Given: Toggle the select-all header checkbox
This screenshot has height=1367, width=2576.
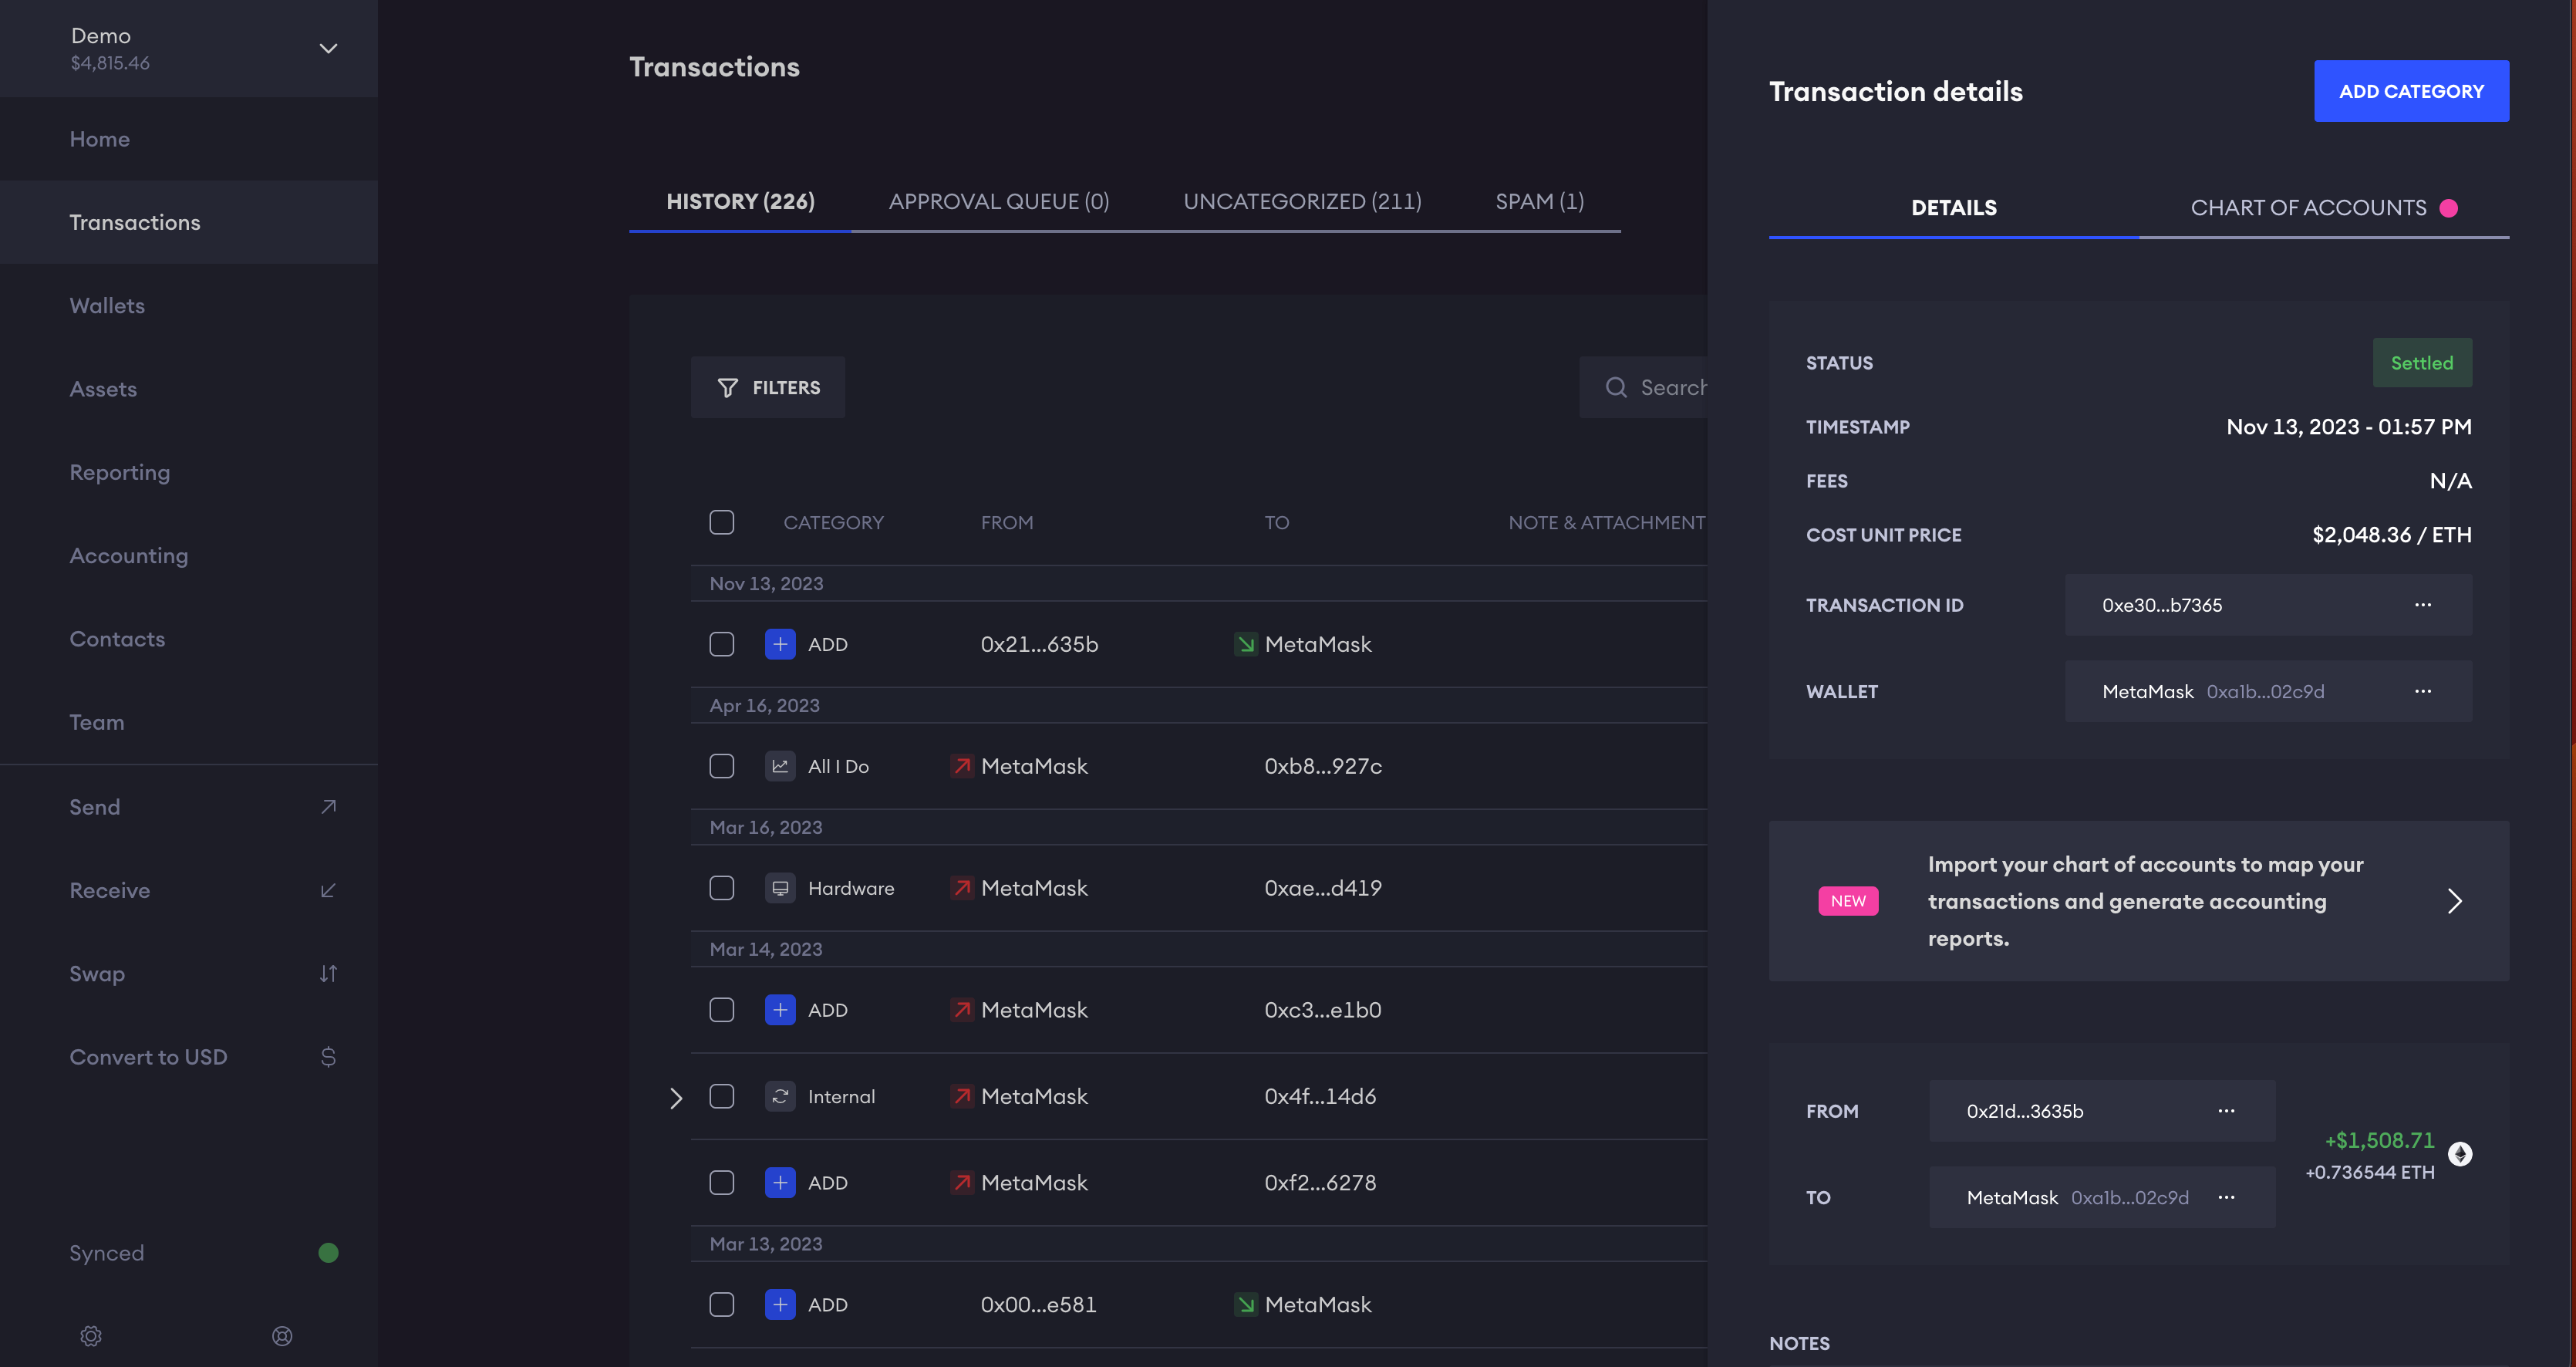Looking at the screenshot, I should click(721, 522).
